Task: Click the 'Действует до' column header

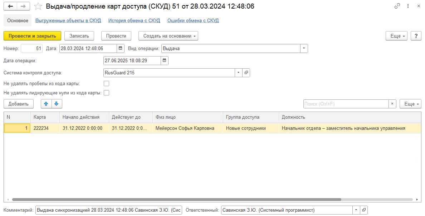Action: 131,117
